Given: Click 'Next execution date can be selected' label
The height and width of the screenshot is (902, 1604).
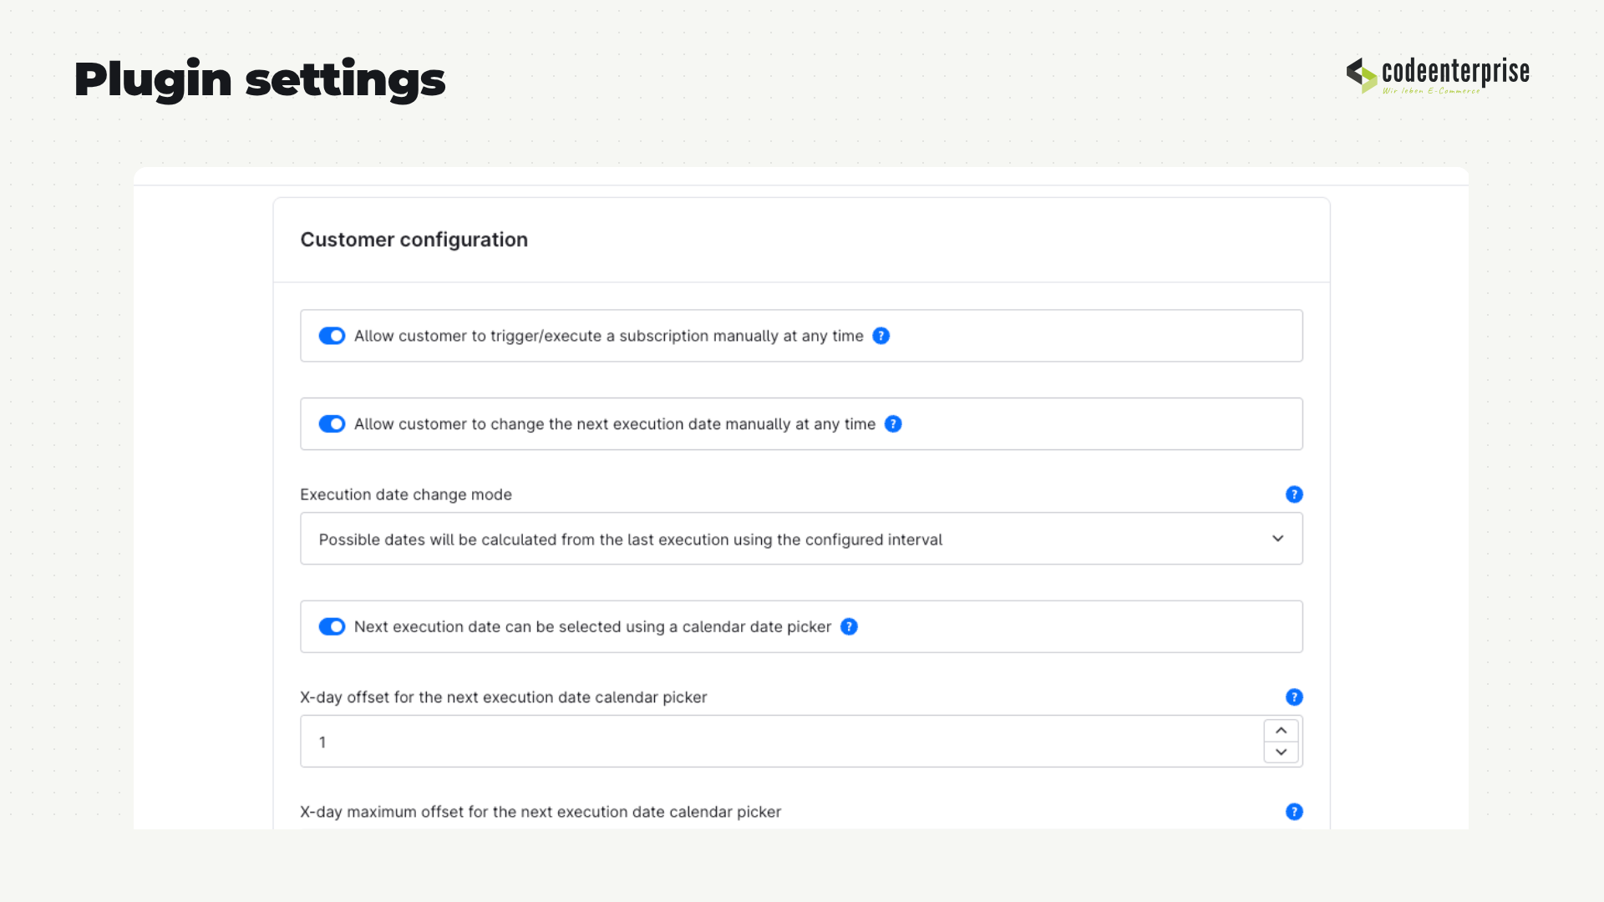Looking at the screenshot, I should tap(592, 626).
